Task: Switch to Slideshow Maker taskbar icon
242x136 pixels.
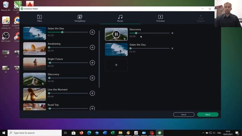Action: click(x=160, y=133)
